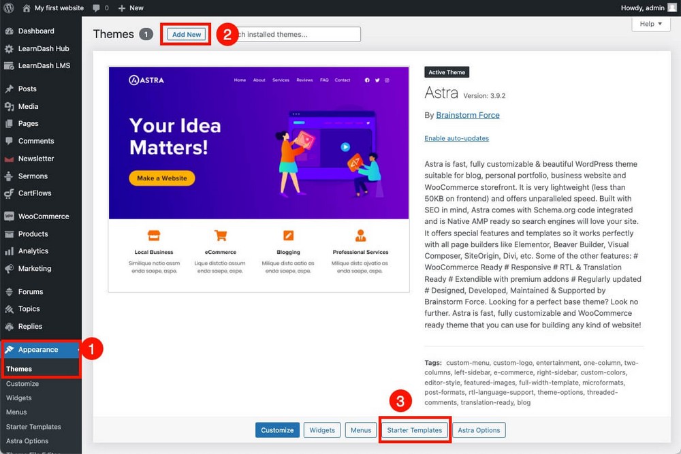
Task: Open the Help dropdown panel
Action: 650,23
